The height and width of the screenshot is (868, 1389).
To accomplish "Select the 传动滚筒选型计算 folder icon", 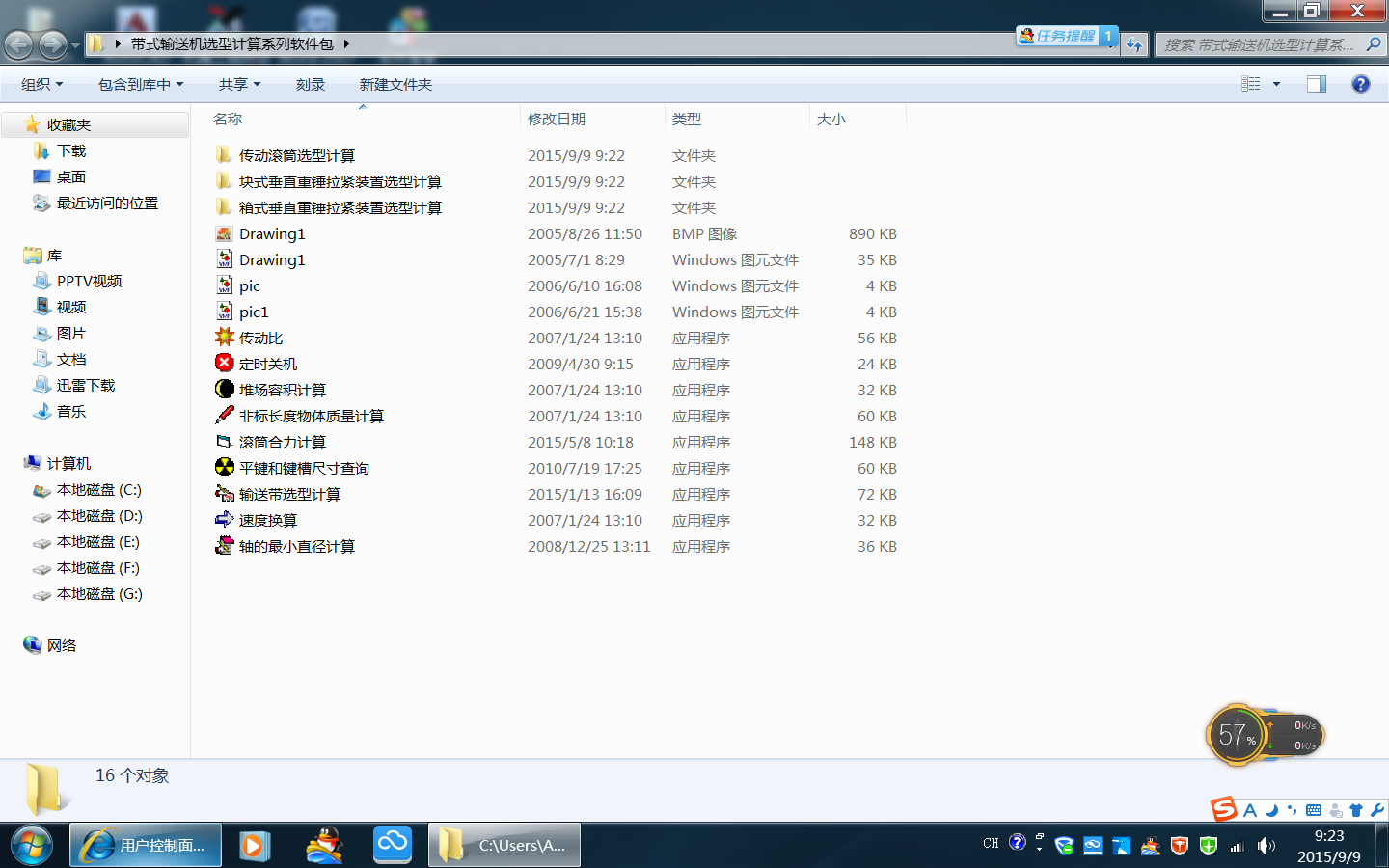I will (x=225, y=155).
